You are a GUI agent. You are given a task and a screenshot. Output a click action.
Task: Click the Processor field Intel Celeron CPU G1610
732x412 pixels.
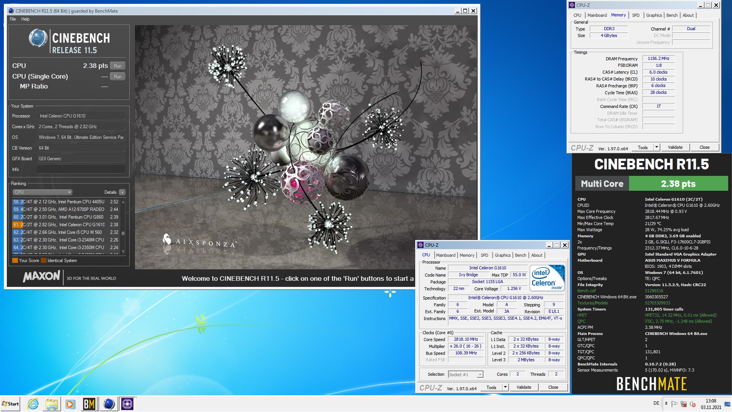[81, 116]
